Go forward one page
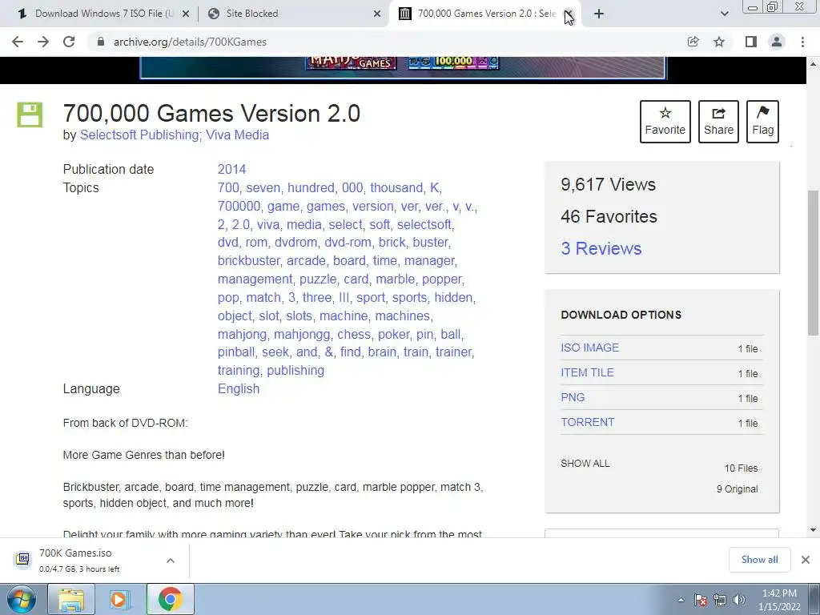The image size is (820, 615). click(43, 42)
